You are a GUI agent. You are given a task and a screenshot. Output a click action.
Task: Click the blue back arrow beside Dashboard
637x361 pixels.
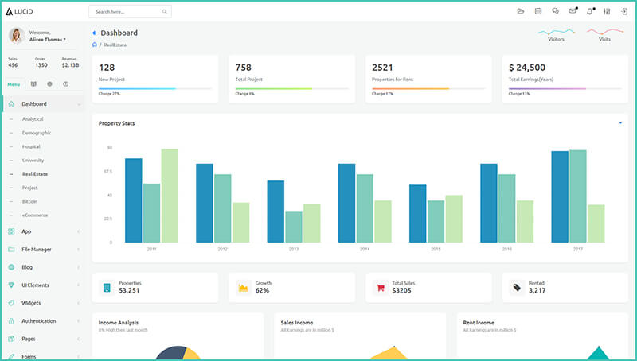point(95,33)
